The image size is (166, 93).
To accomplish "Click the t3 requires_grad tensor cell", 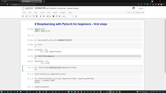I will [x=88, y=80].
